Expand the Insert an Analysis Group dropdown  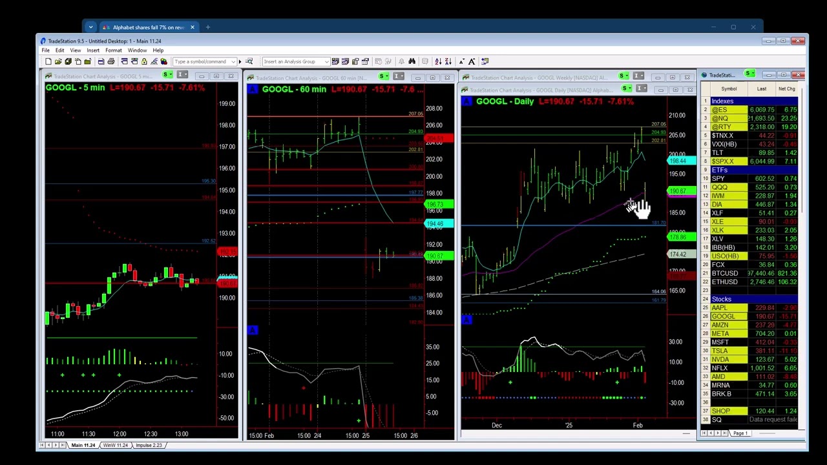tap(326, 61)
